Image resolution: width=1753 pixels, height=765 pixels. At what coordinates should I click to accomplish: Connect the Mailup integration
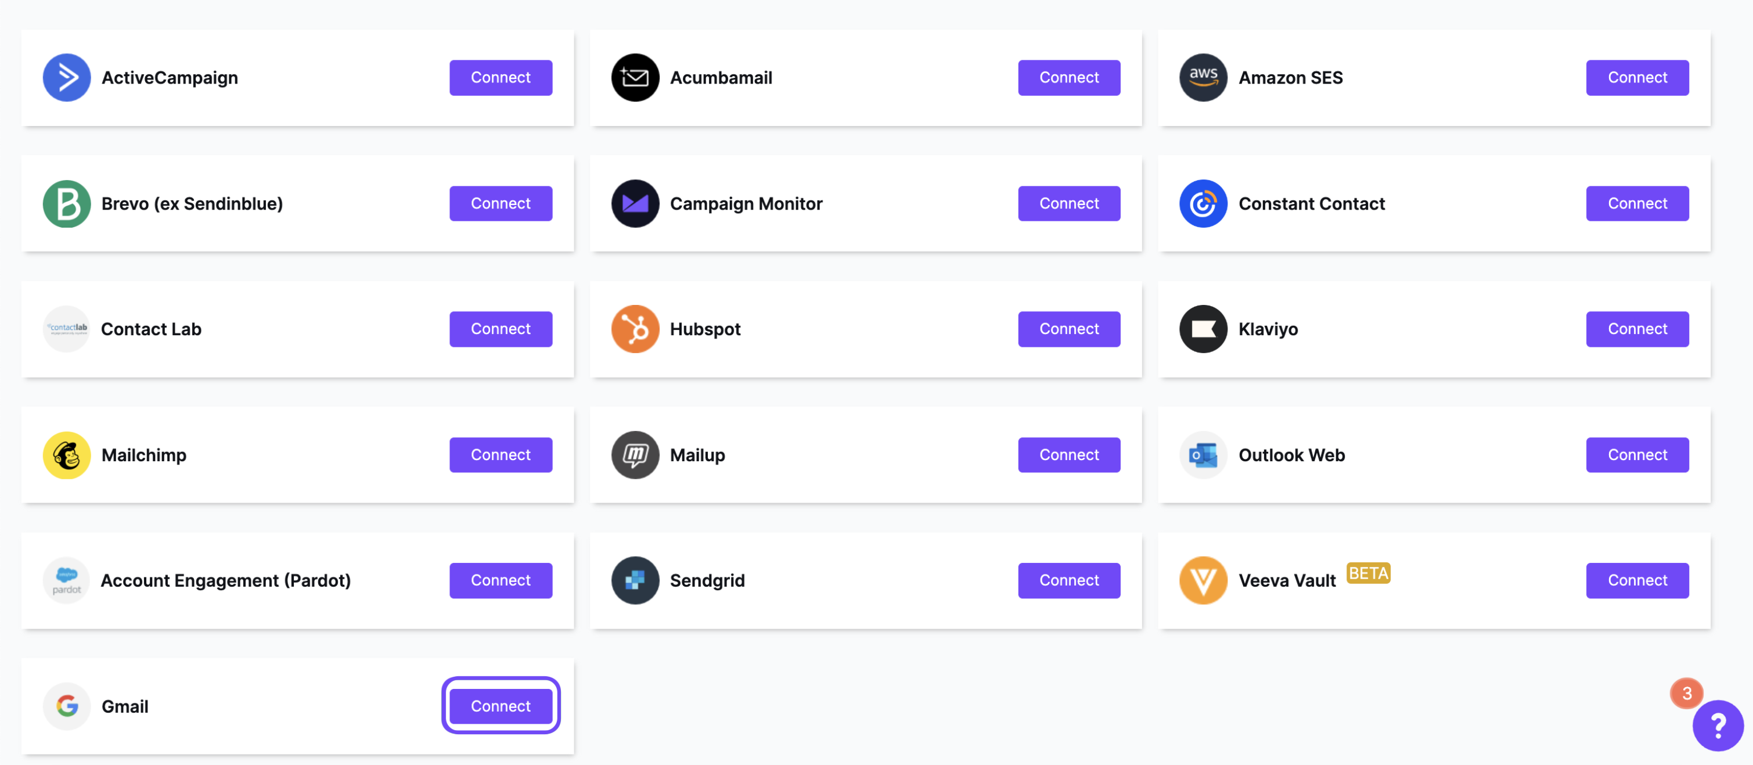pos(1069,455)
